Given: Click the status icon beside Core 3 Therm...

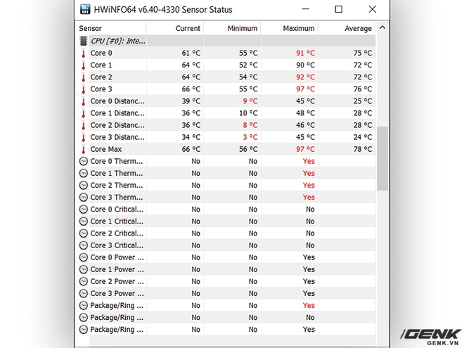Looking at the screenshot, I should 84,198.
